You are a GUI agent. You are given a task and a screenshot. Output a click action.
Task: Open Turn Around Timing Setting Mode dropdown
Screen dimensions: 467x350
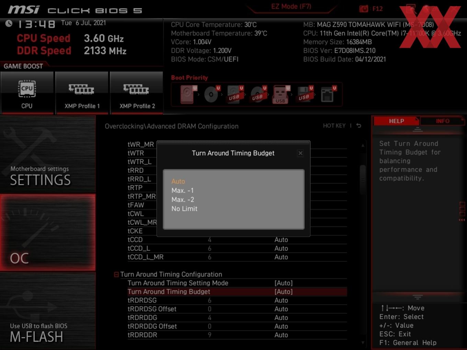pyautogui.click(x=283, y=283)
